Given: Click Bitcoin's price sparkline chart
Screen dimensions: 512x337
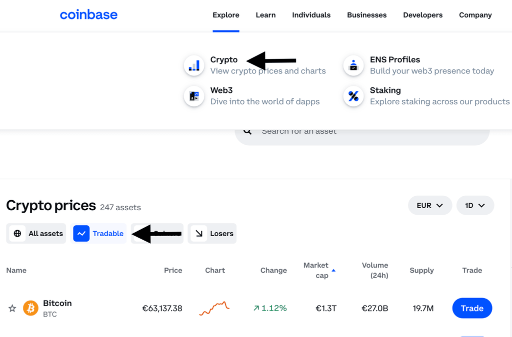Looking at the screenshot, I should [x=214, y=308].
